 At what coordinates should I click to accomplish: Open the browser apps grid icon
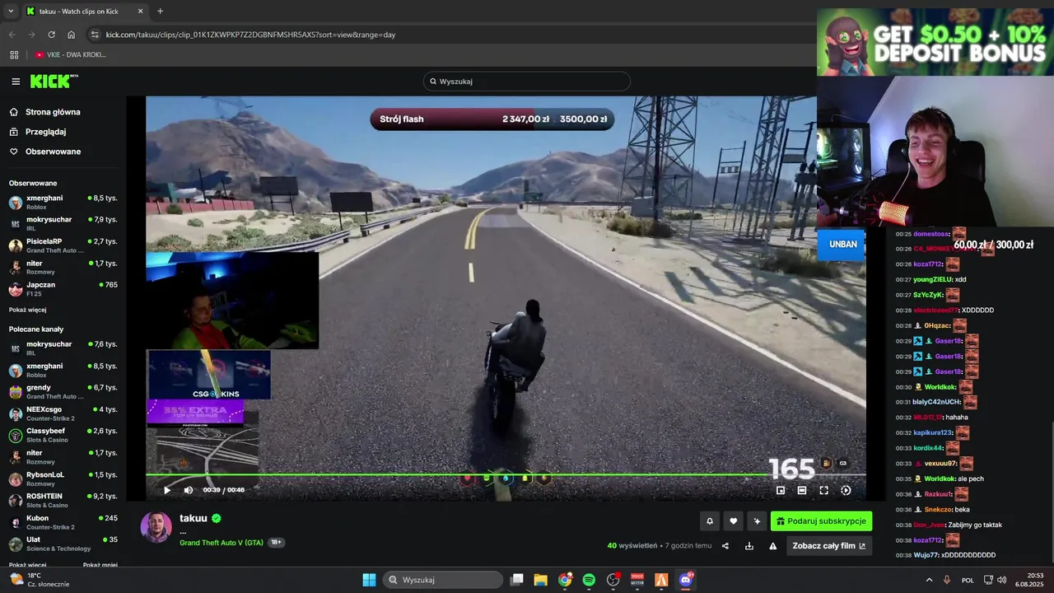point(14,55)
